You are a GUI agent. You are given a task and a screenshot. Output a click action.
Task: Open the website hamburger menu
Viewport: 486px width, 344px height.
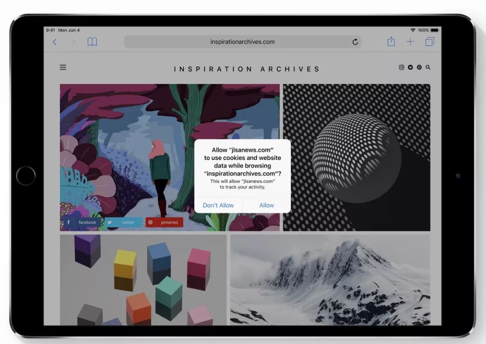pyautogui.click(x=63, y=67)
